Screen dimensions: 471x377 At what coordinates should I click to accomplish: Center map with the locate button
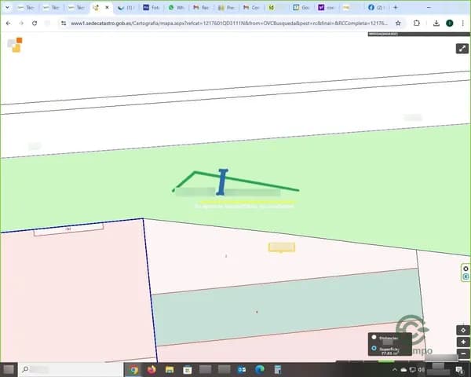point(463,331)
